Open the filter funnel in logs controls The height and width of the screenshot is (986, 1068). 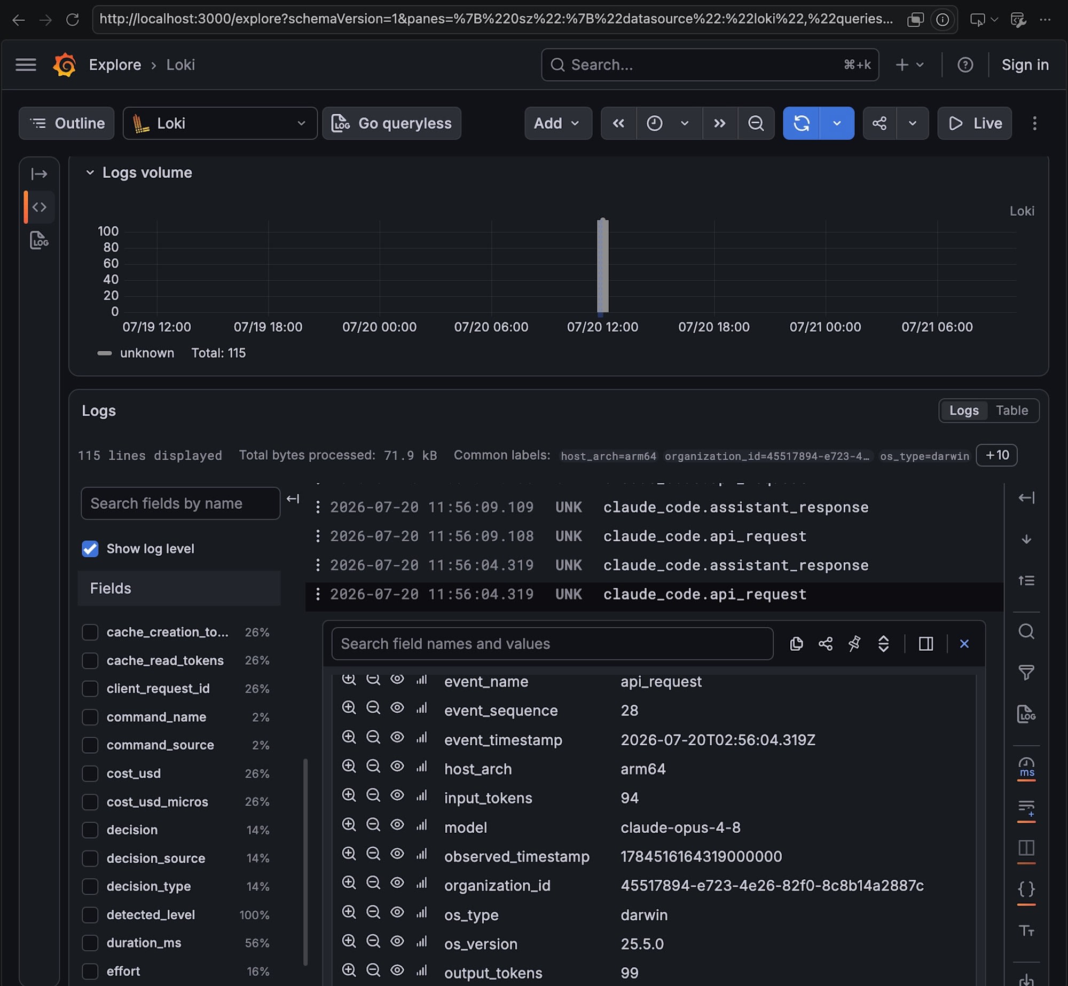click(x=1026, y=673)
